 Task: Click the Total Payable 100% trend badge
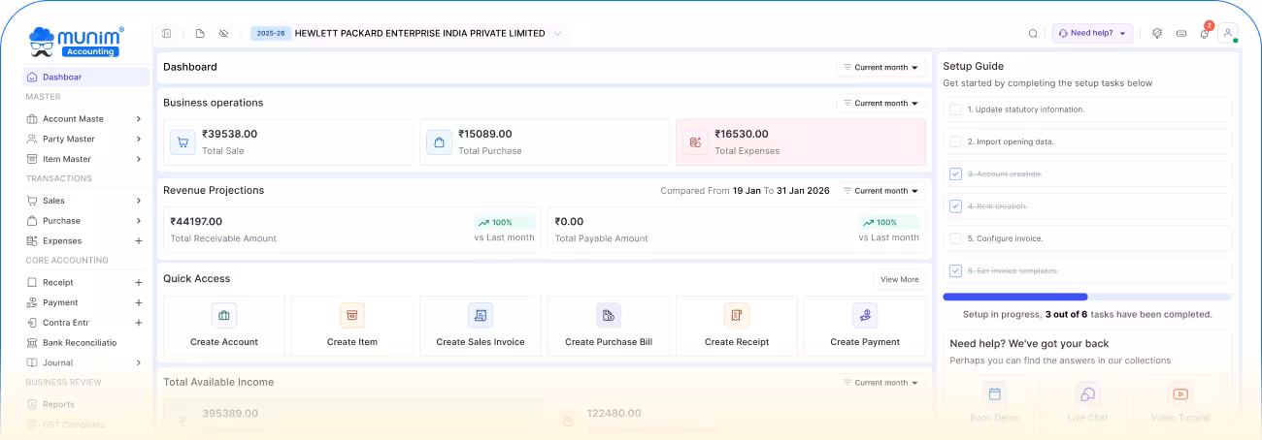(x=888, y=222)
